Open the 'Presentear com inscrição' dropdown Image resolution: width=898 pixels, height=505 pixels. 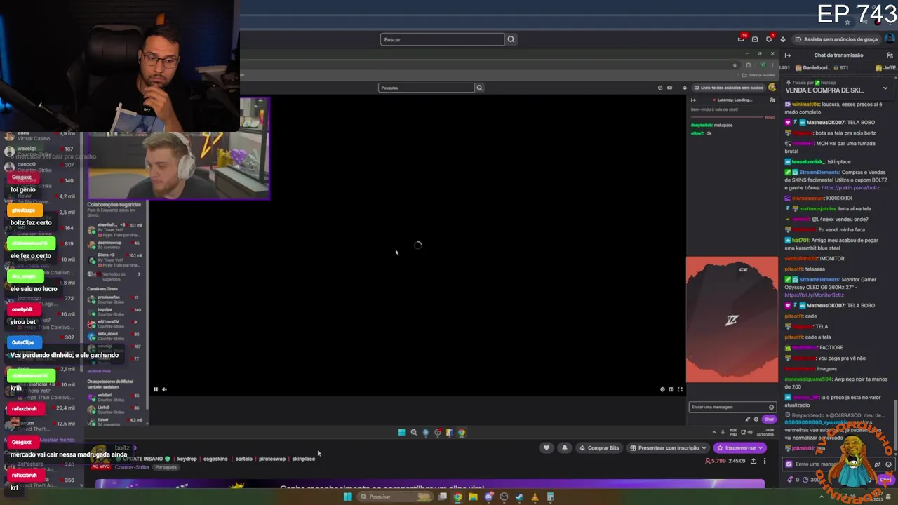coord(669,447)
